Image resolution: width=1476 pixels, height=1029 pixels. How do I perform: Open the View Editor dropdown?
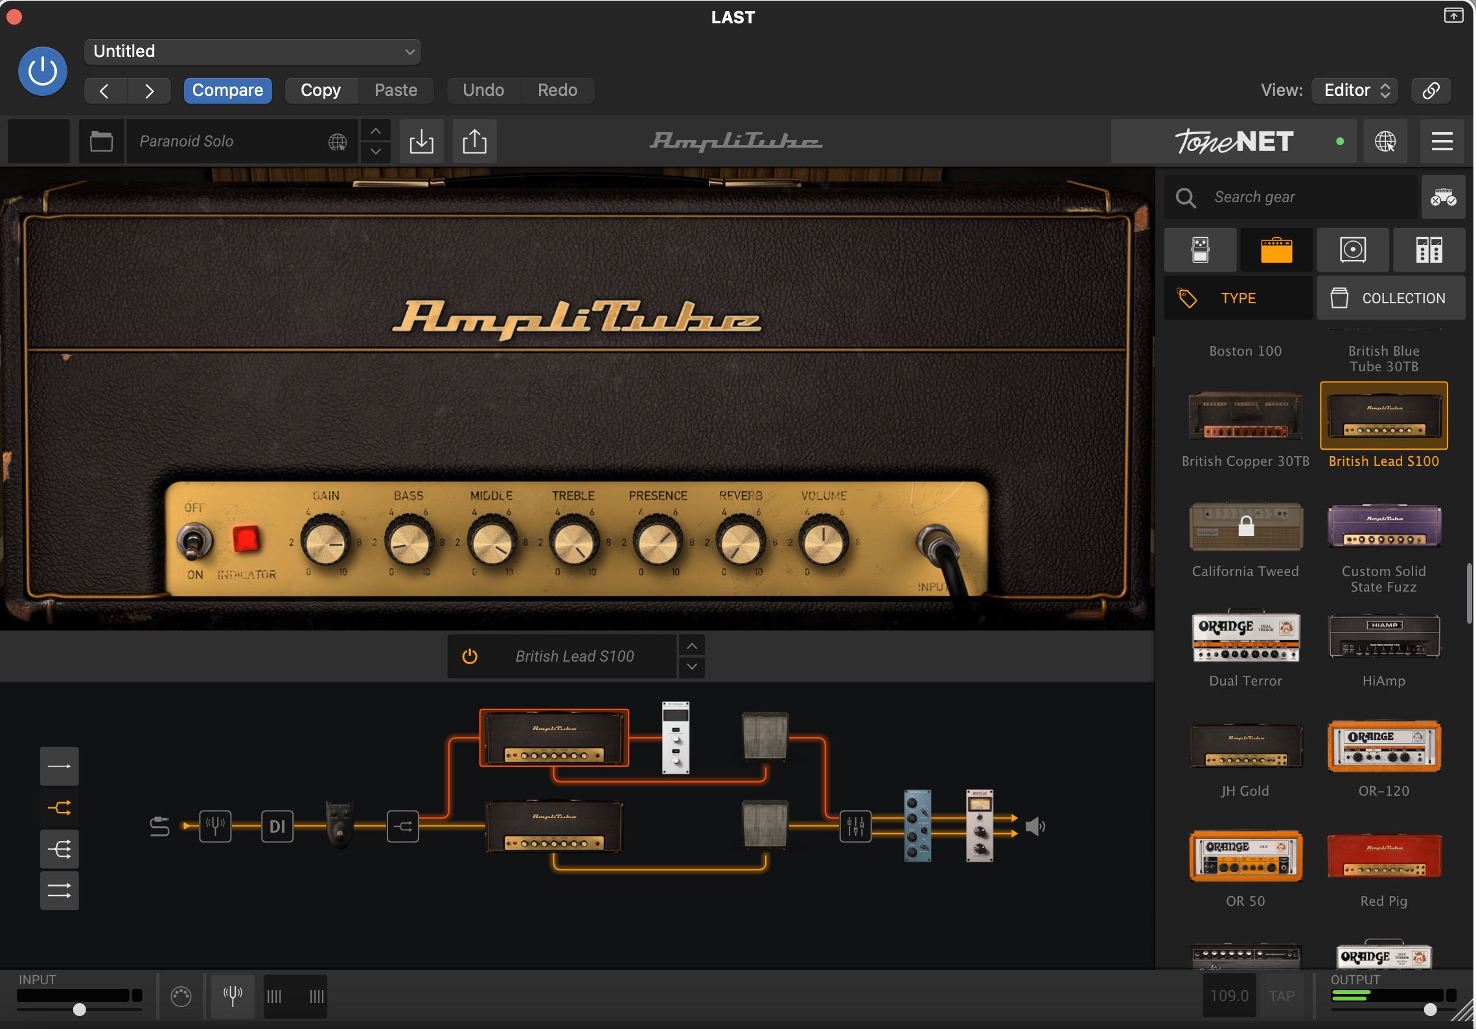point(1355,90)
